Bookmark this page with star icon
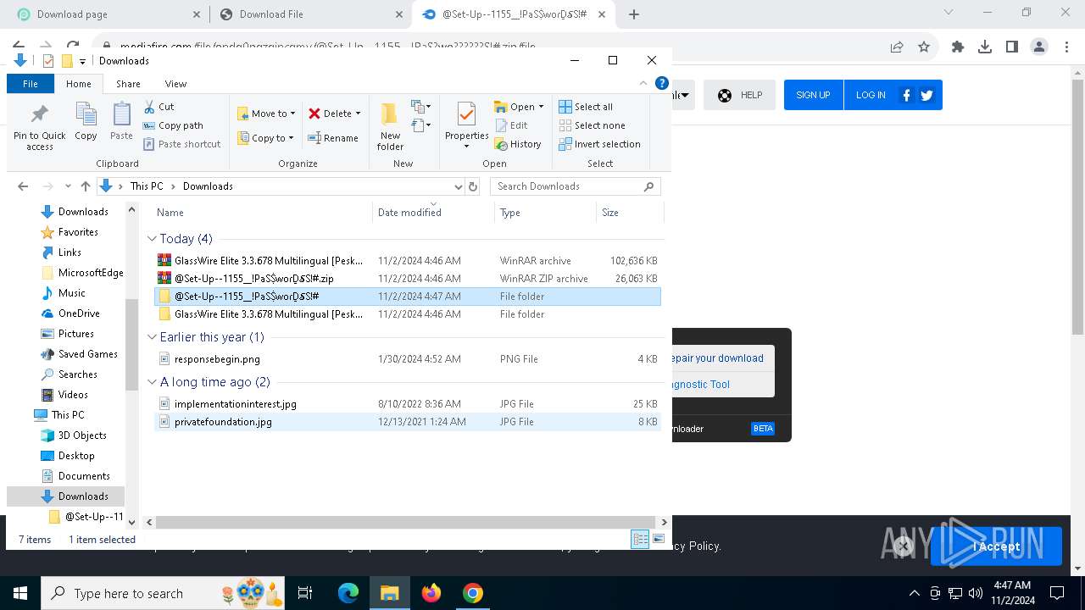This screenshot has width=1085, height=610. click(924, 47)
